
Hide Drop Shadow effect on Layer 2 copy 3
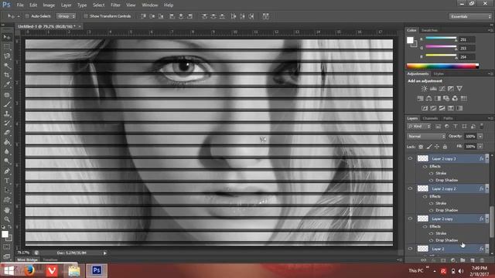tap(432, 180)
